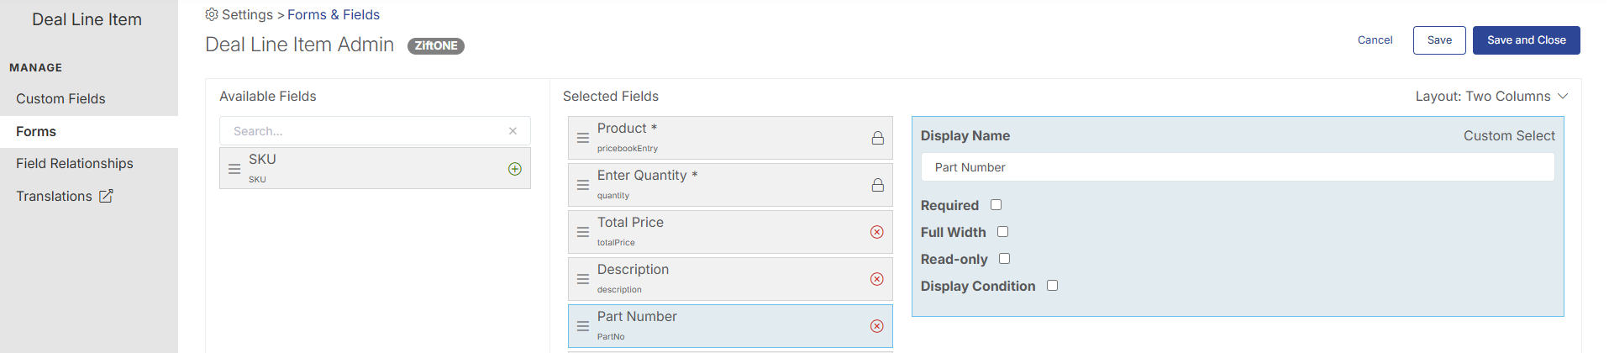The image size is (1609, 353).
Task: Clear the available fields search box
Action: pyautogui.click(x=513, y=131)
